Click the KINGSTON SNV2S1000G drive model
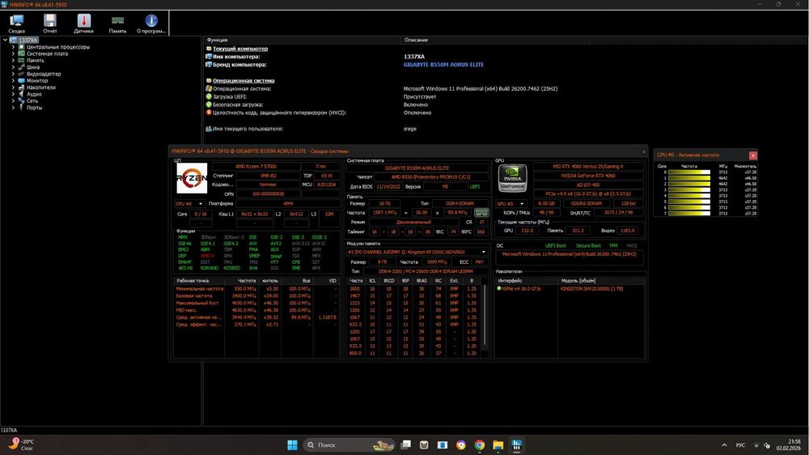The width and height of the screenshot is (809, 455). point(591,289)
